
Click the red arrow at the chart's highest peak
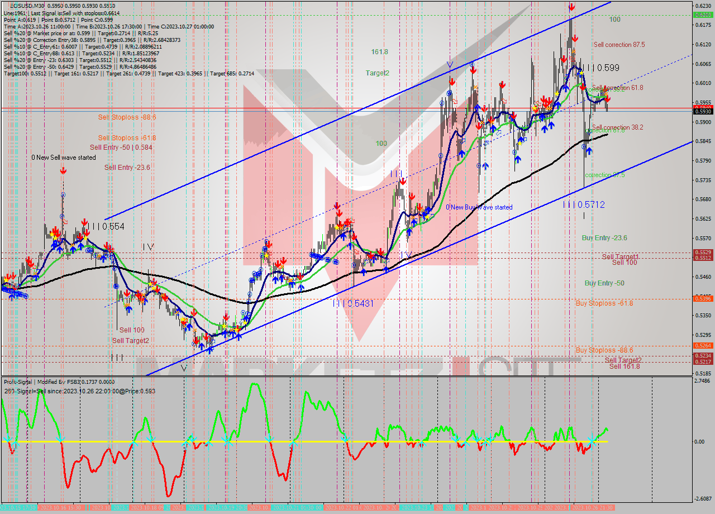[x=571, y=7]
